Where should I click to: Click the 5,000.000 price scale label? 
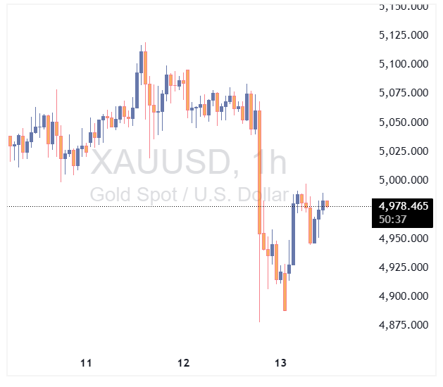point(404,179)
